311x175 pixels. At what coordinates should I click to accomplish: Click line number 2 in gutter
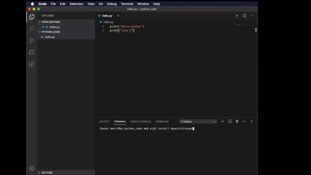[x=103, y=31]
